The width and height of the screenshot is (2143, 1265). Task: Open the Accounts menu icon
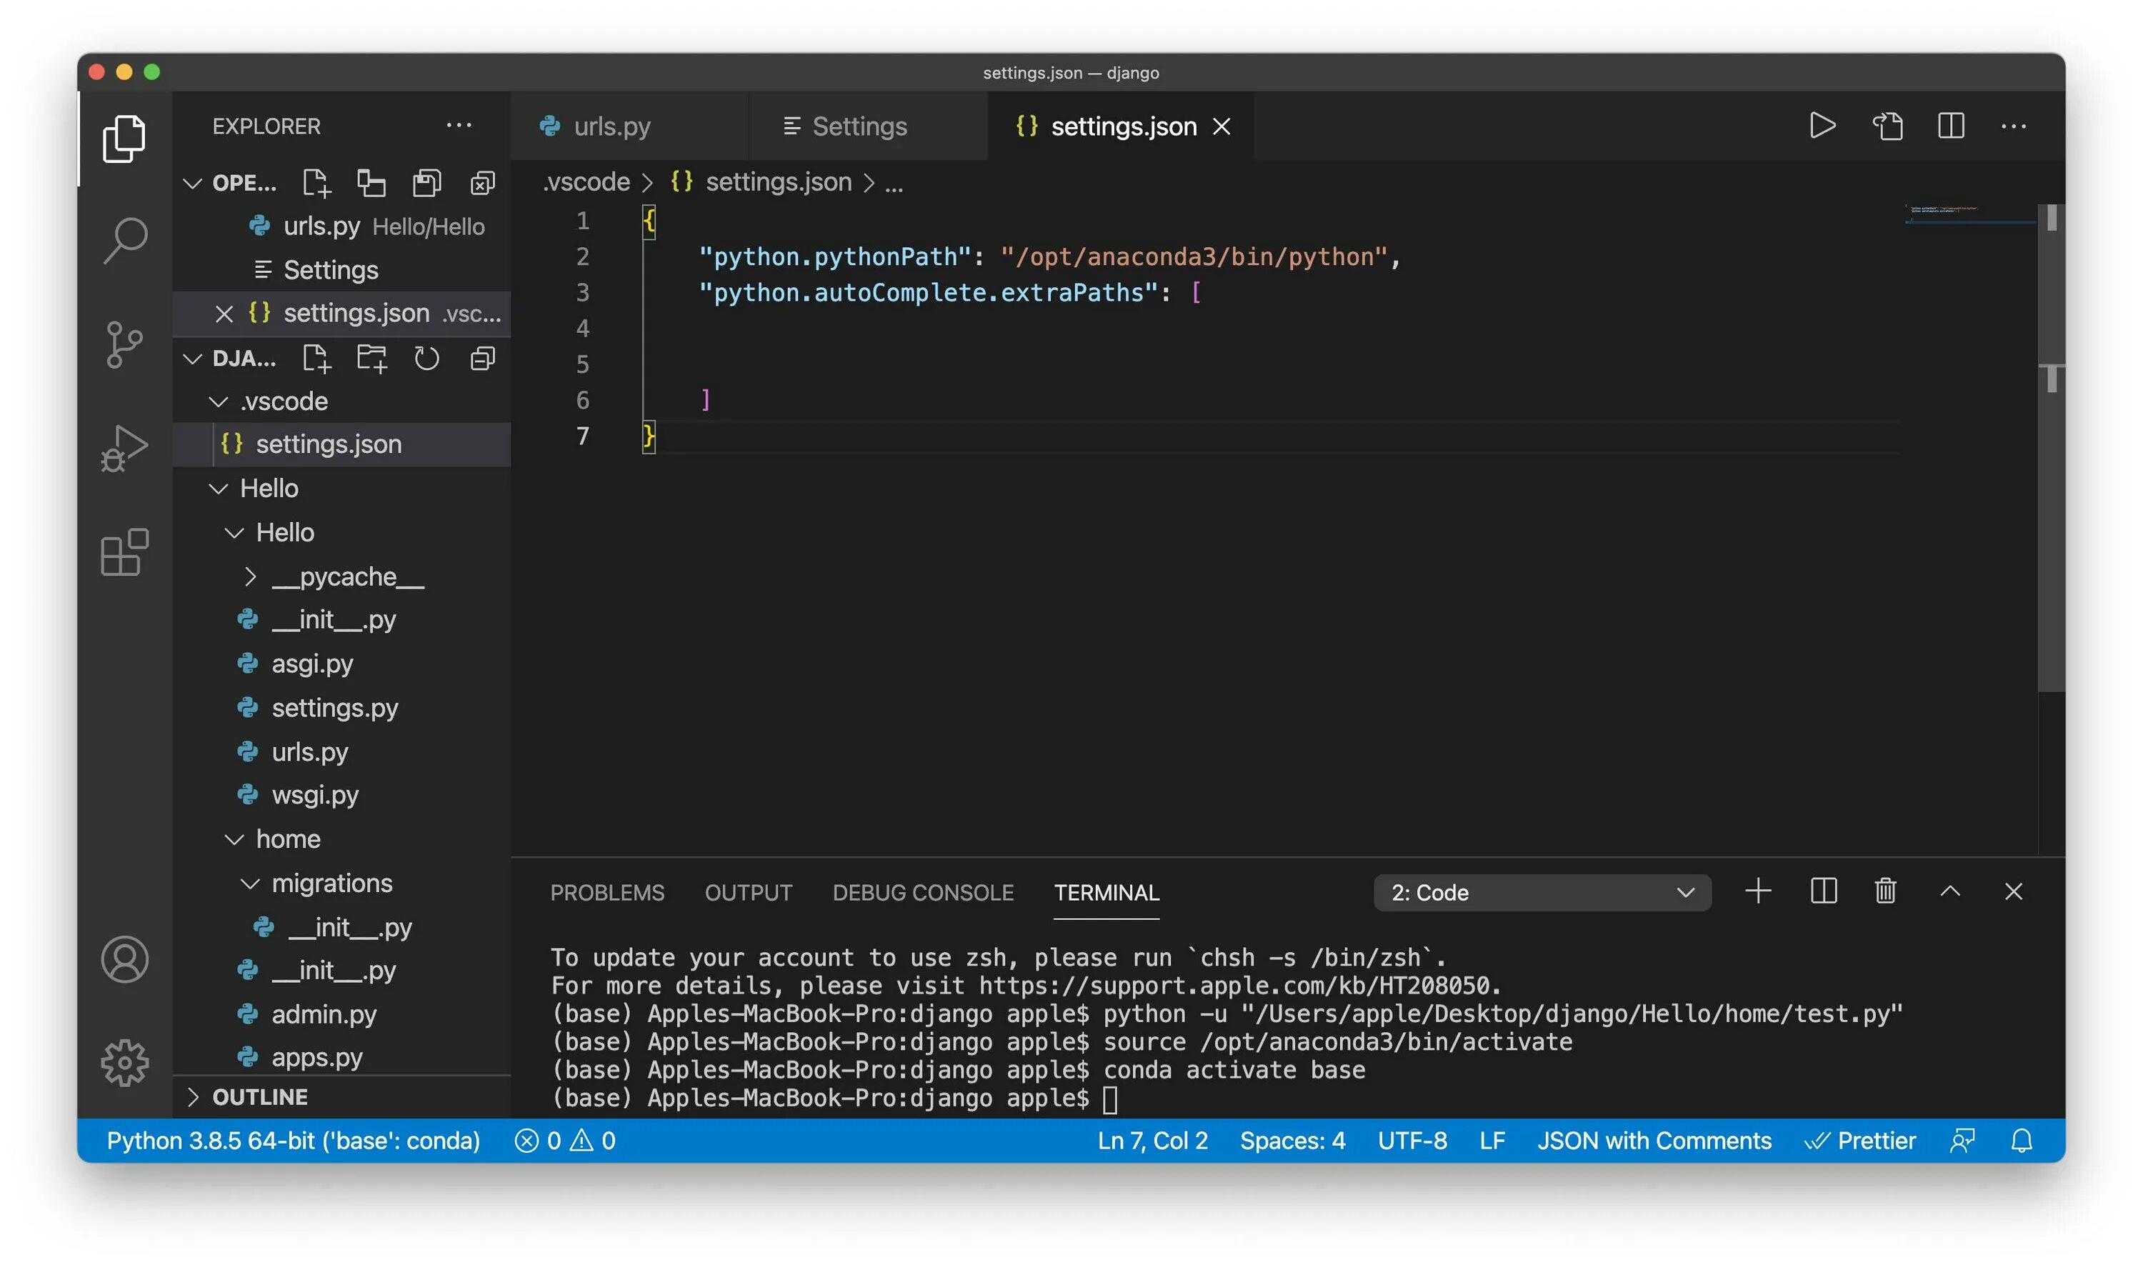click(124, 960)
